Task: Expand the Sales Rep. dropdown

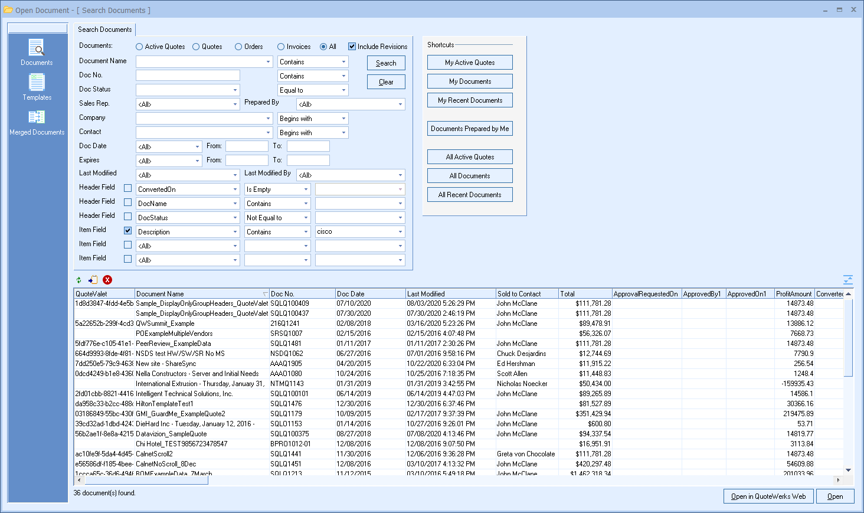Action: [235, 104]
